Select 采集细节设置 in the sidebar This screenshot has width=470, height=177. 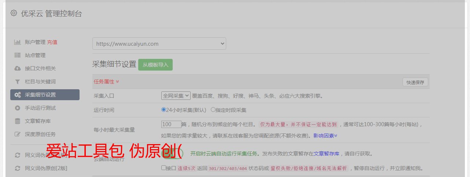point(45,95)
